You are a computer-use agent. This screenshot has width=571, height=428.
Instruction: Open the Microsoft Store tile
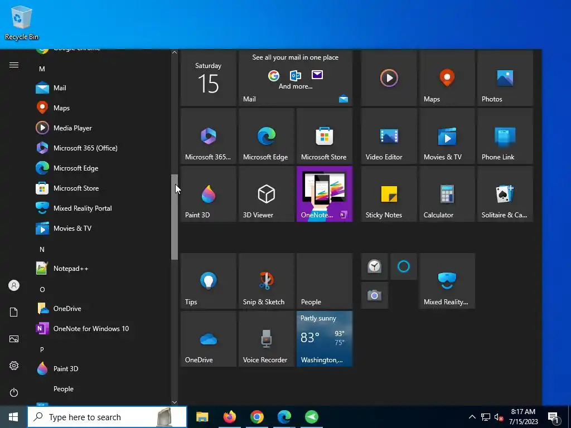(x=325, y=136)
